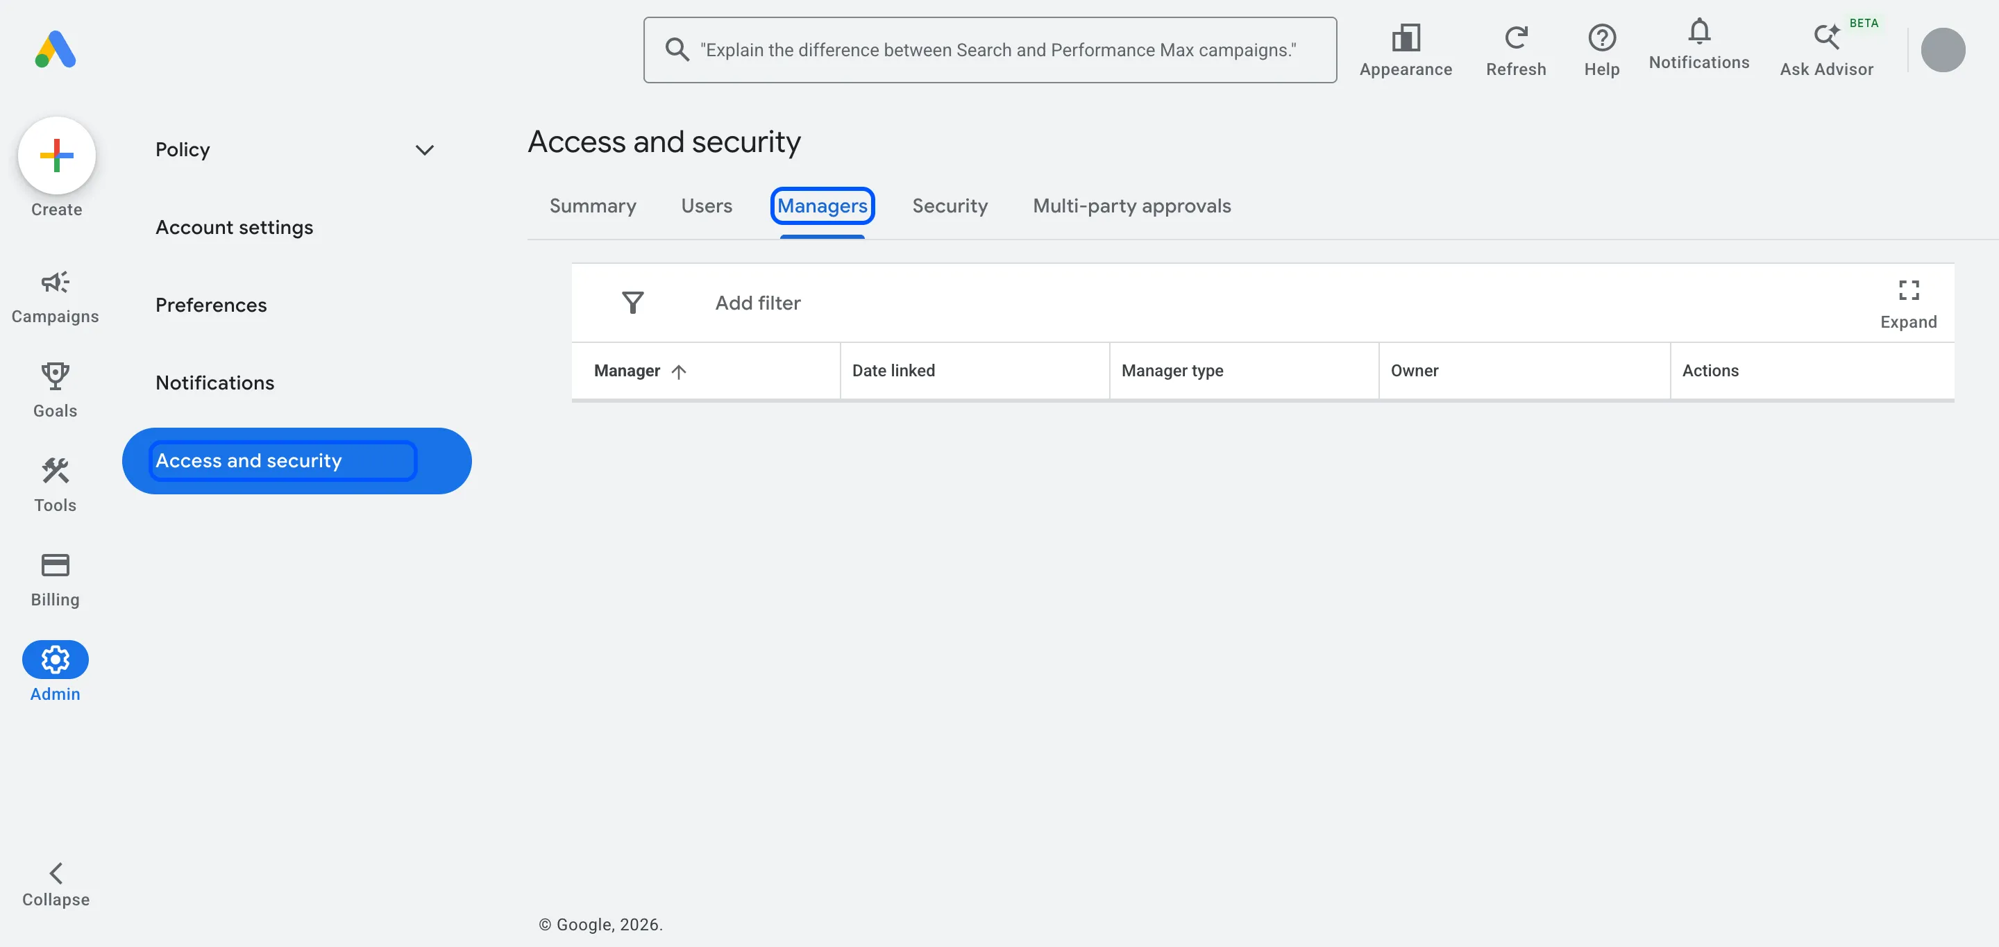Viewport: 1999px width, 947px height.
Task: Sort by Manager ascending arrow
Action: click(678, 372)
